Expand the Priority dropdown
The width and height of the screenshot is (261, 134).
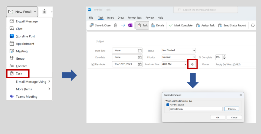tap(194, 57)
